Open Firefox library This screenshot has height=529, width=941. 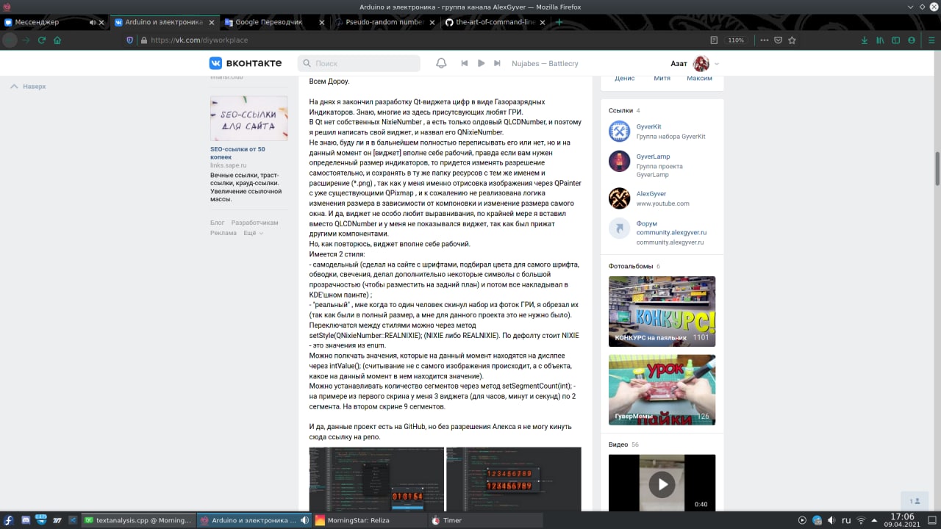click(879, 40)
